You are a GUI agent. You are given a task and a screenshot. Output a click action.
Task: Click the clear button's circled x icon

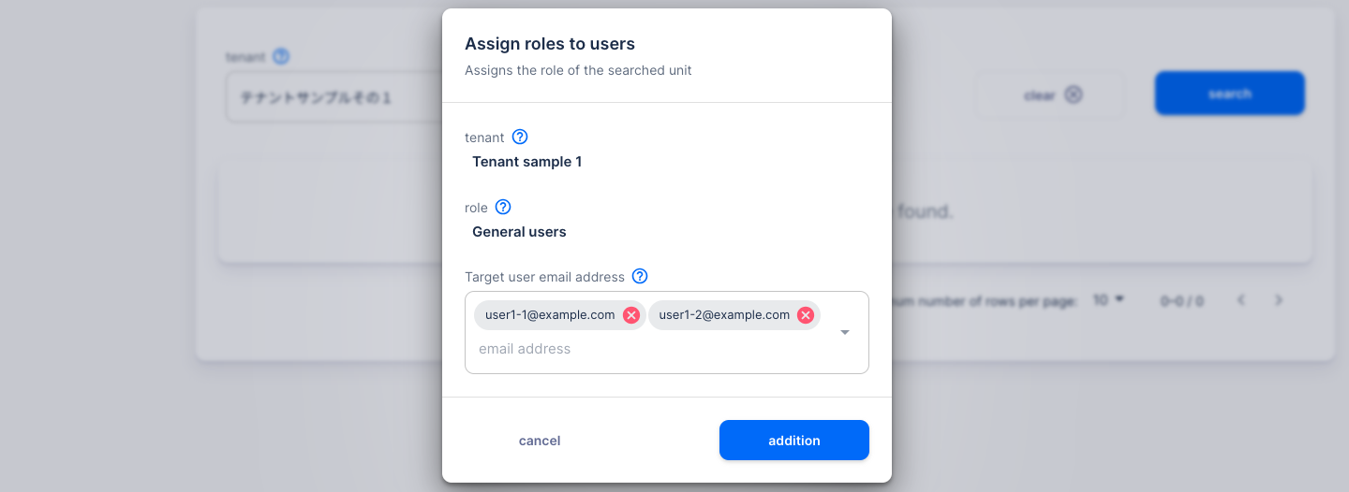1074,94
